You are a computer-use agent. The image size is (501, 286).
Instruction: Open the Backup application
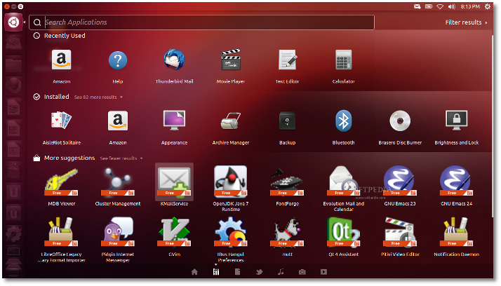[287, 121]
